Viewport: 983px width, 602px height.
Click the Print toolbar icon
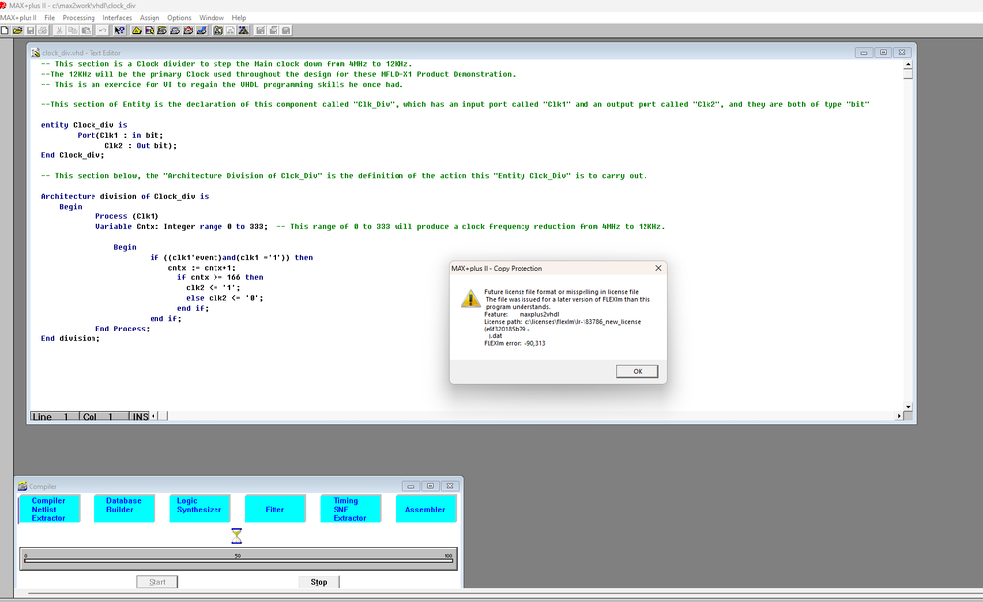tap(42, 30)
